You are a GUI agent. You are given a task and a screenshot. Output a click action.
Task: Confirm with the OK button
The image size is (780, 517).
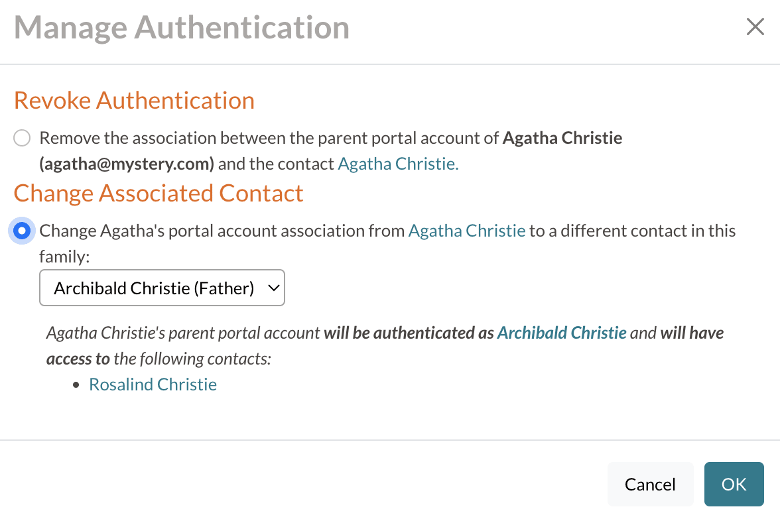734,484
